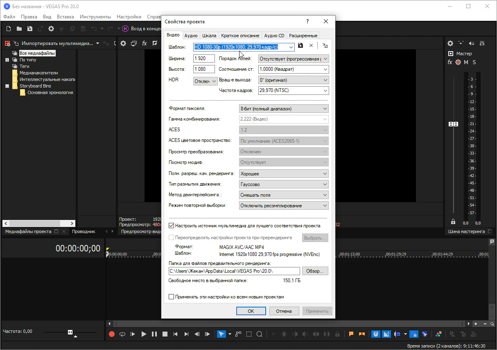The image size is (497, 350).
Task: Open the motion blur type Гауссово dropdown
Action: click(x=284, y=184)
